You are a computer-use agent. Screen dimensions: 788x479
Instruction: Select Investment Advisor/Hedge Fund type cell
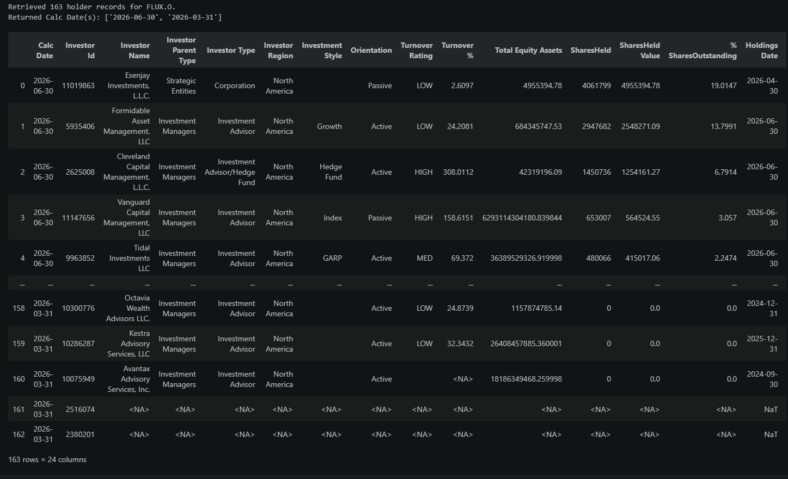click(x=230, y=172)
